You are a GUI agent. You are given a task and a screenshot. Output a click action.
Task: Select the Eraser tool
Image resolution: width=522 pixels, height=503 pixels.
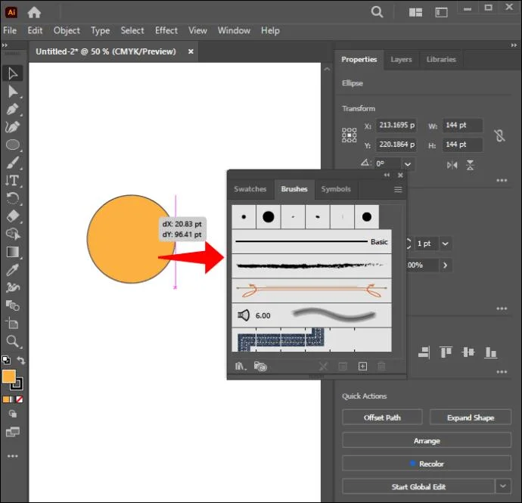click(x=13, y=216)
